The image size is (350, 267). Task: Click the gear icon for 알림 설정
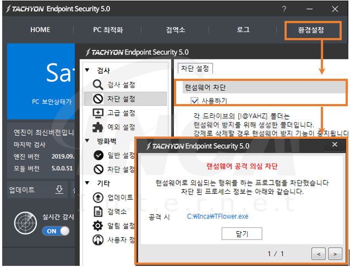(98, 226)
